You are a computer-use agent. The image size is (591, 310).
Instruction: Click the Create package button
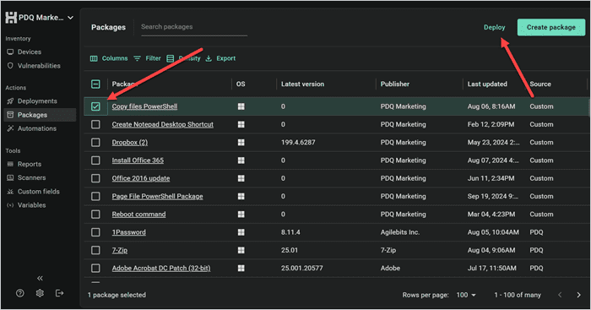(551, 27)
